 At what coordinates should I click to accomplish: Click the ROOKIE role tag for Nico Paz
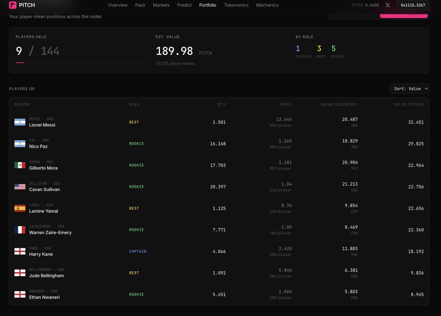coord(136,144)
